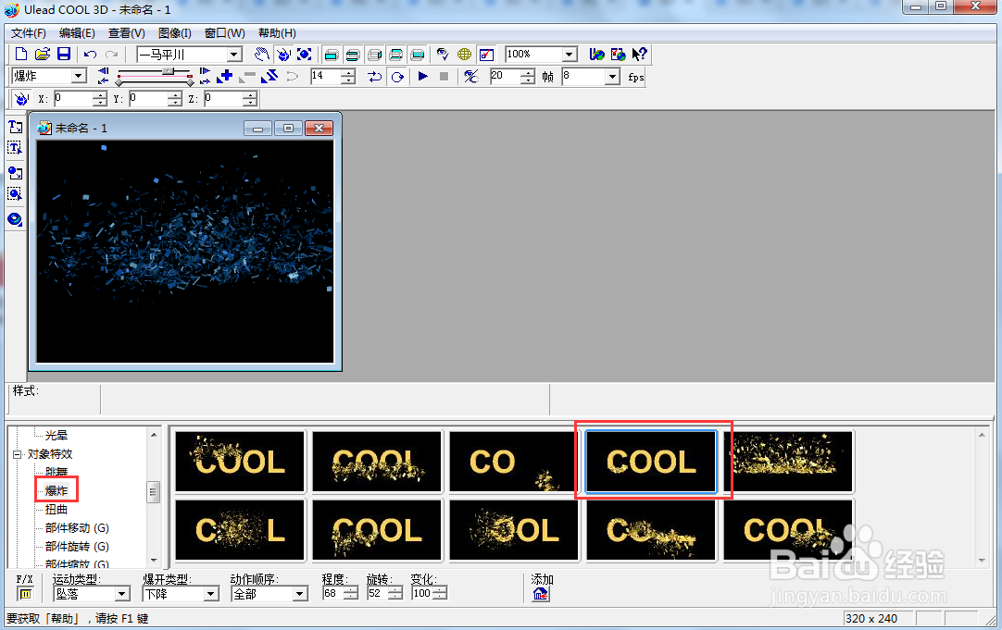Viewport: 1002px width, 630px height.
Task: Click the insert text tool
Action: pyautogui.click(x=16, y=127)
